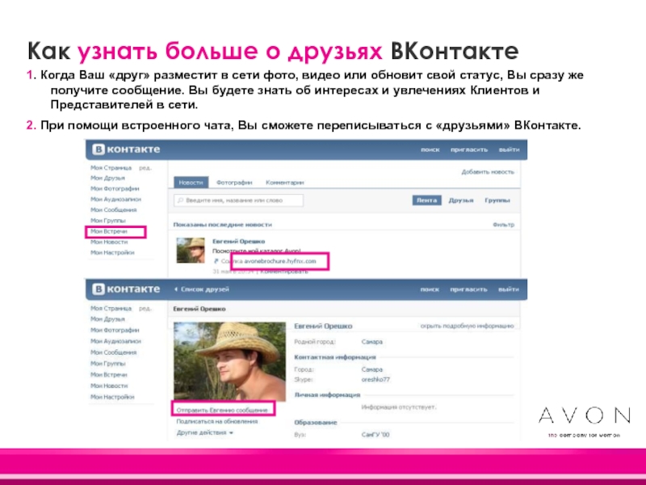
Task: Open 'Мои Встречи' in the upper sidebar
Action: pos(109,231)
